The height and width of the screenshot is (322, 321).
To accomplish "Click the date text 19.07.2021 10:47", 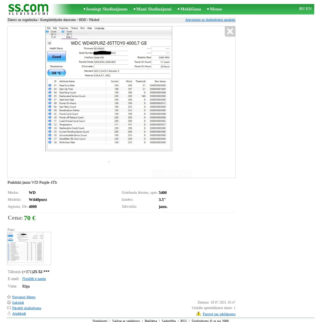I will tap(223, 302).
